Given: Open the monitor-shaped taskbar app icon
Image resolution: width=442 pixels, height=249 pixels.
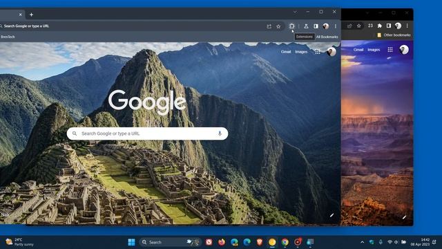Looking at the screenshot, I should tap(310, 242).
